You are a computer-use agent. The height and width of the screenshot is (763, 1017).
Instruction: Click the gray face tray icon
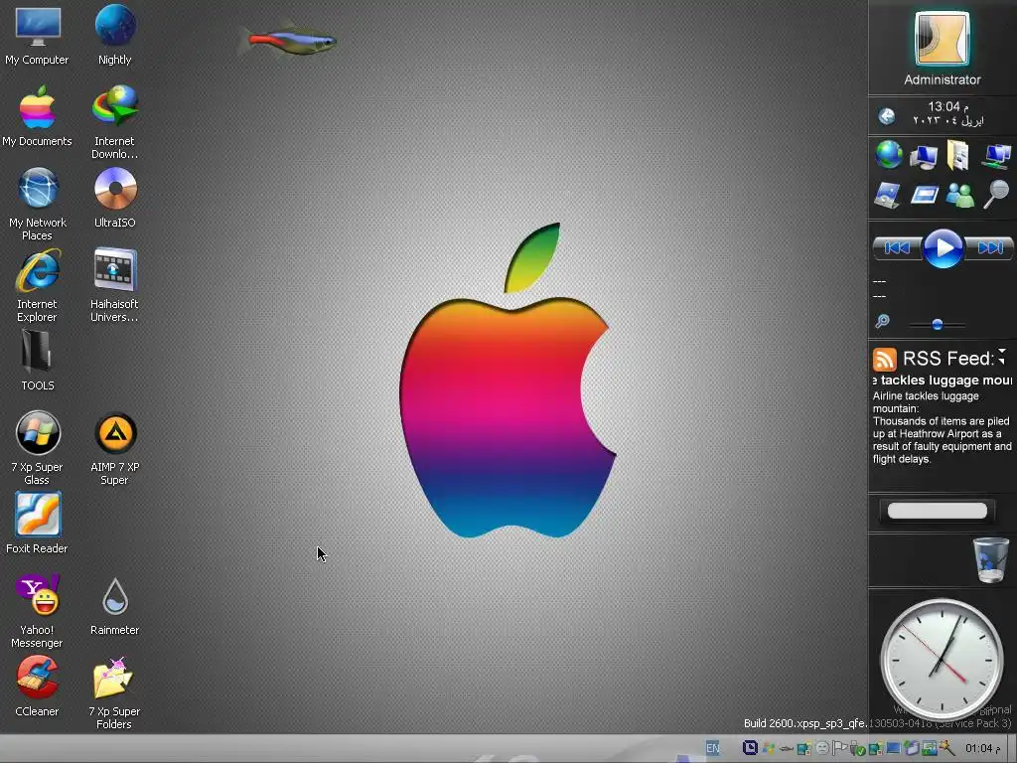click(822, 748)
